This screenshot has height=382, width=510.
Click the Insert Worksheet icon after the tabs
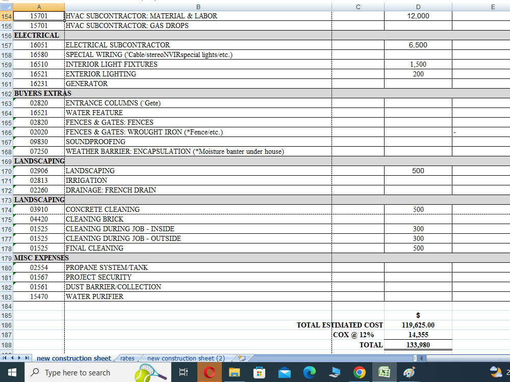[242, 358]
